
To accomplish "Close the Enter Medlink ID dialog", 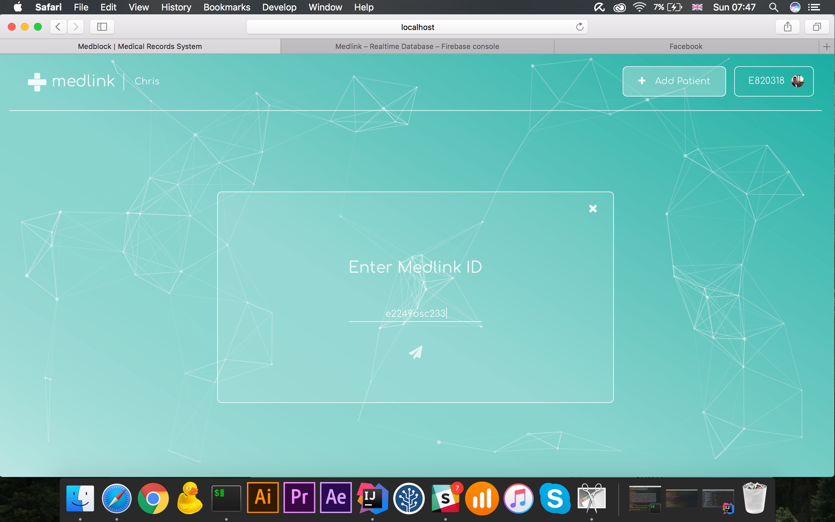I will [x=593, y=208].
